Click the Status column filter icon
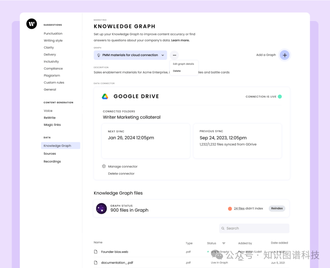Image resolution: width=330 pixels, height=268 pixels. (x=224, y=244)
